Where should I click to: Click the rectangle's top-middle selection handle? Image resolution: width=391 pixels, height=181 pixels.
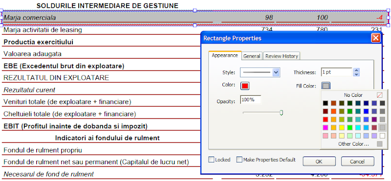point(195,10)
